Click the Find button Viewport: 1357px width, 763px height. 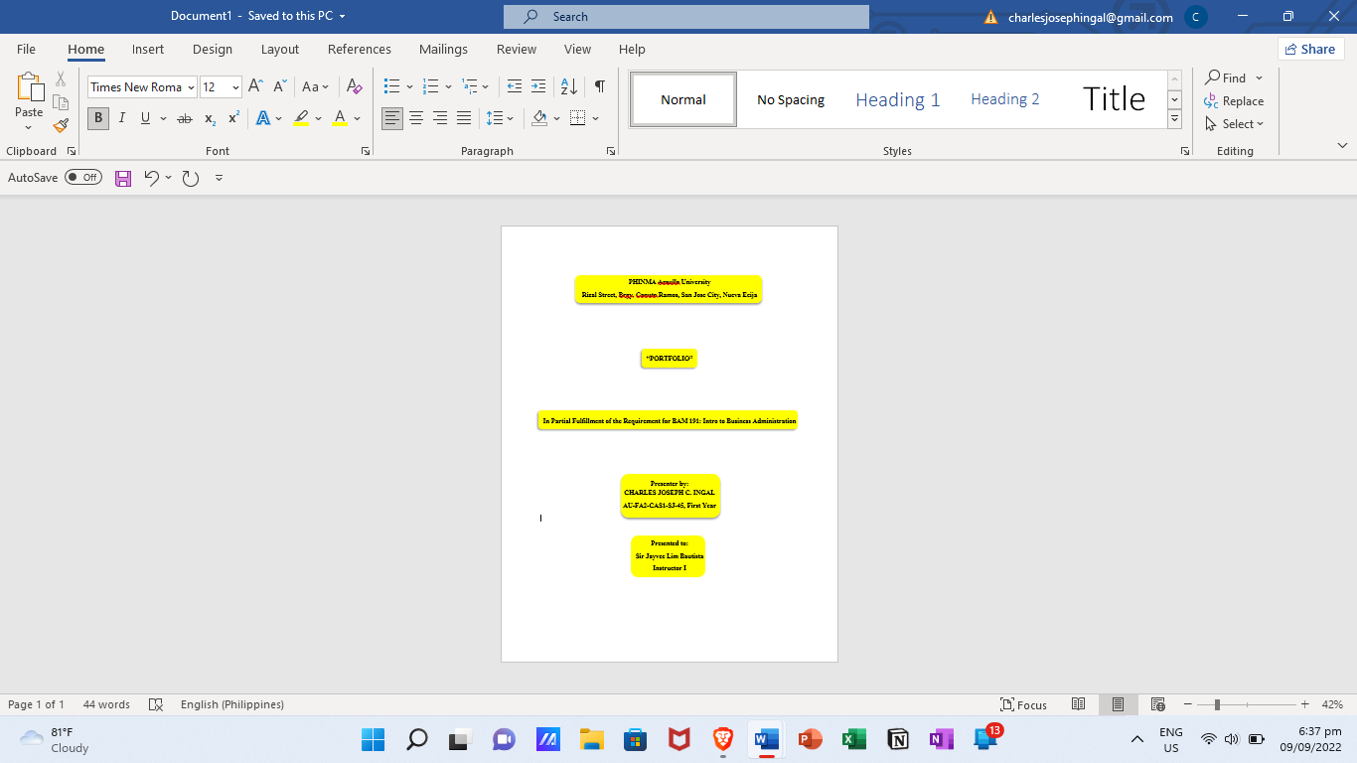[x=1226, y=77]
